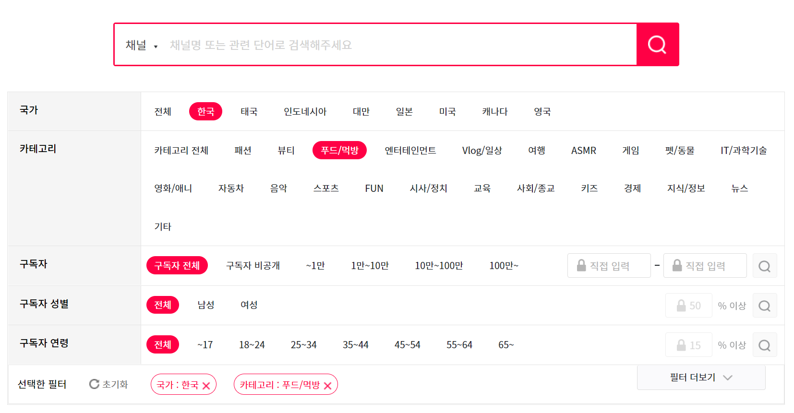The image size is (794, 413).
Task: Select 한국 as the country
Action: (x=205, y=111)
